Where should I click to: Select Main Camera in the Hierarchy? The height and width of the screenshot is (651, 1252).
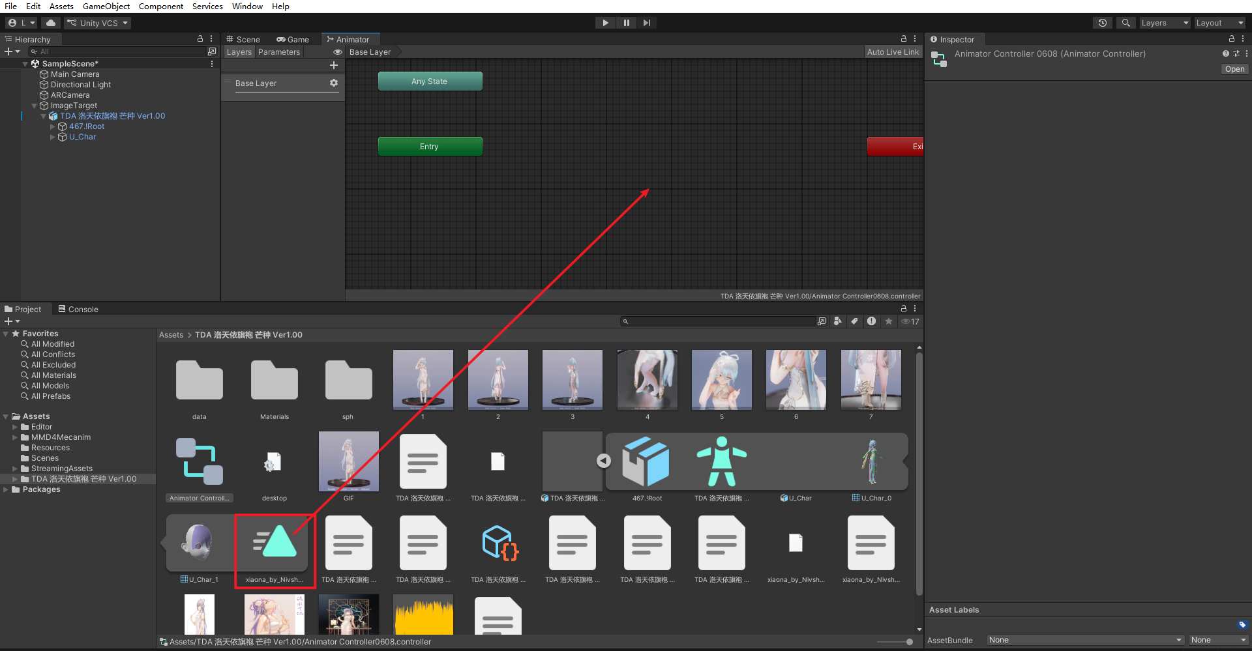(75, 74)
